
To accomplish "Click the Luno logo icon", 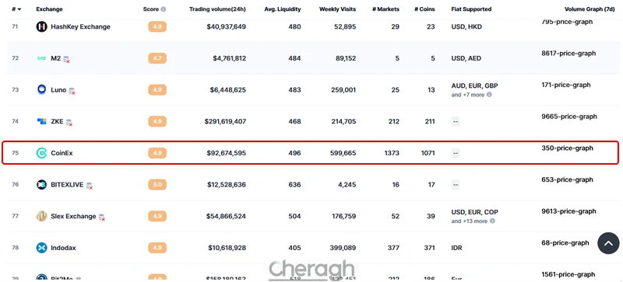I will click(x=42, y=89).
